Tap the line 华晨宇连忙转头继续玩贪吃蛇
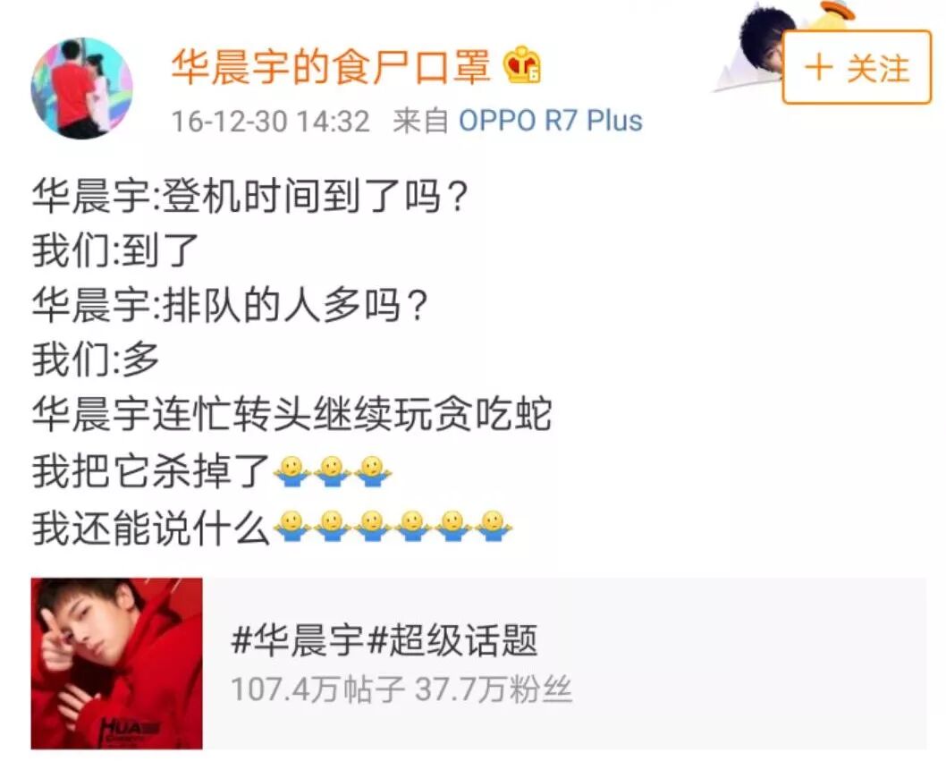Image resolution: width=946 pixels, height=761 pixels. (292, 415)
